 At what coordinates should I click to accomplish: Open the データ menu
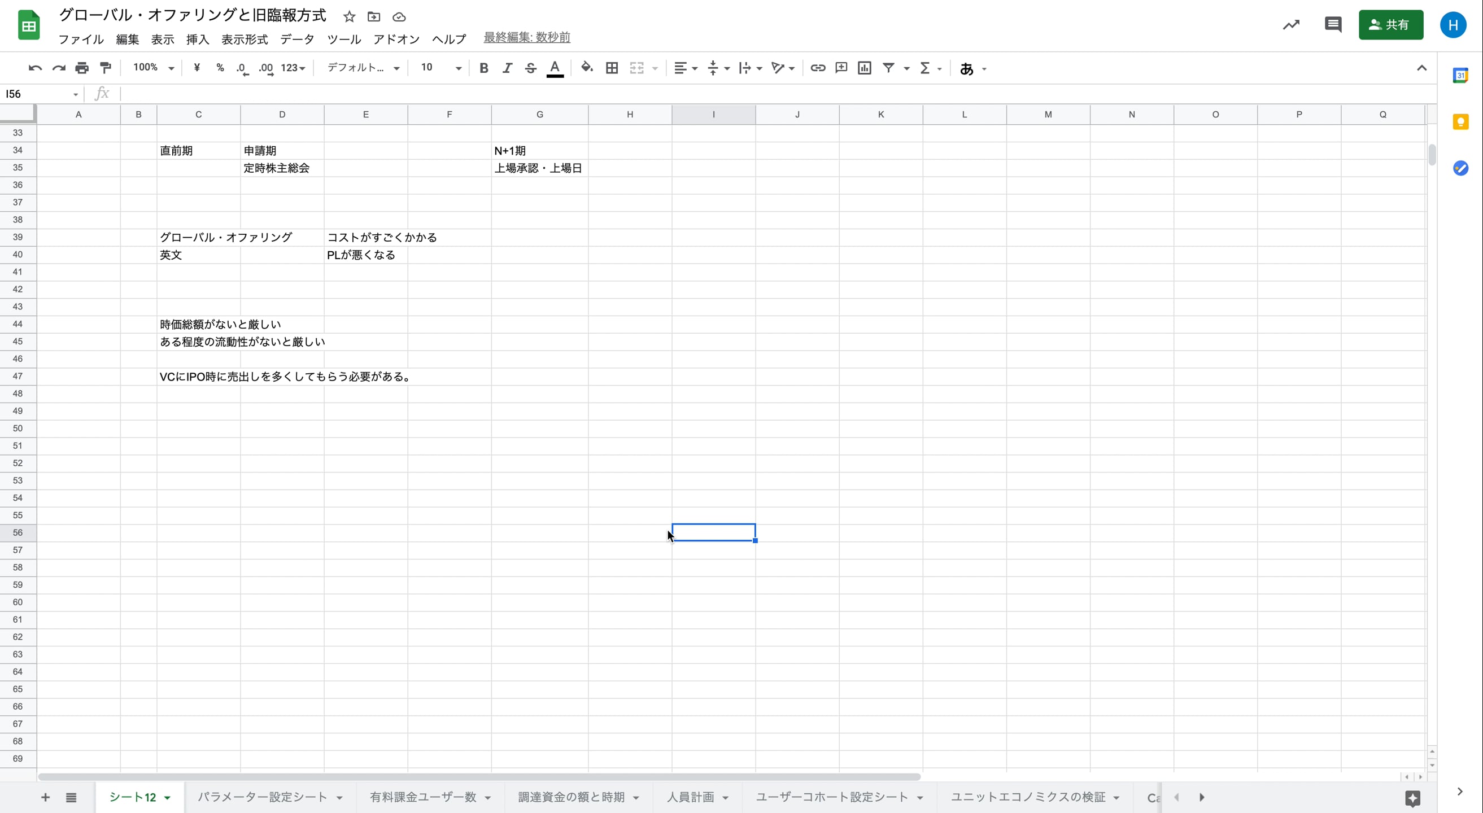(297, 39)
